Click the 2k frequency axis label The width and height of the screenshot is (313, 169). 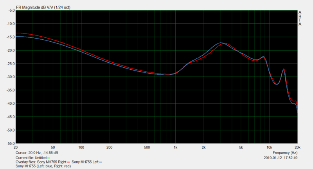(x=203, y=147)
